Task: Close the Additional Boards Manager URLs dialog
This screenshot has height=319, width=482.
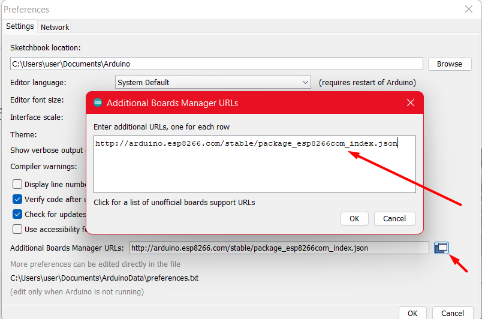Action: click(411, 103)
